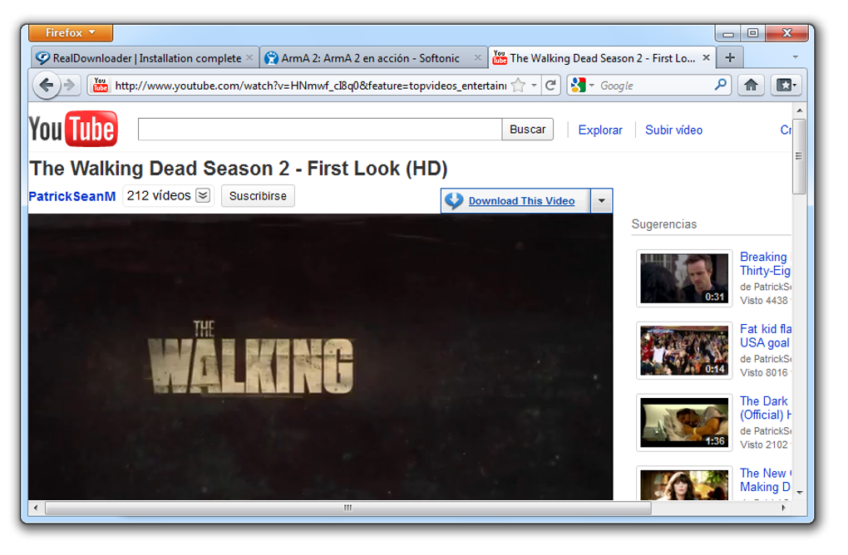Click the Sugerencias heading
The image size is (848, 555).
click(x=664, y=223)
